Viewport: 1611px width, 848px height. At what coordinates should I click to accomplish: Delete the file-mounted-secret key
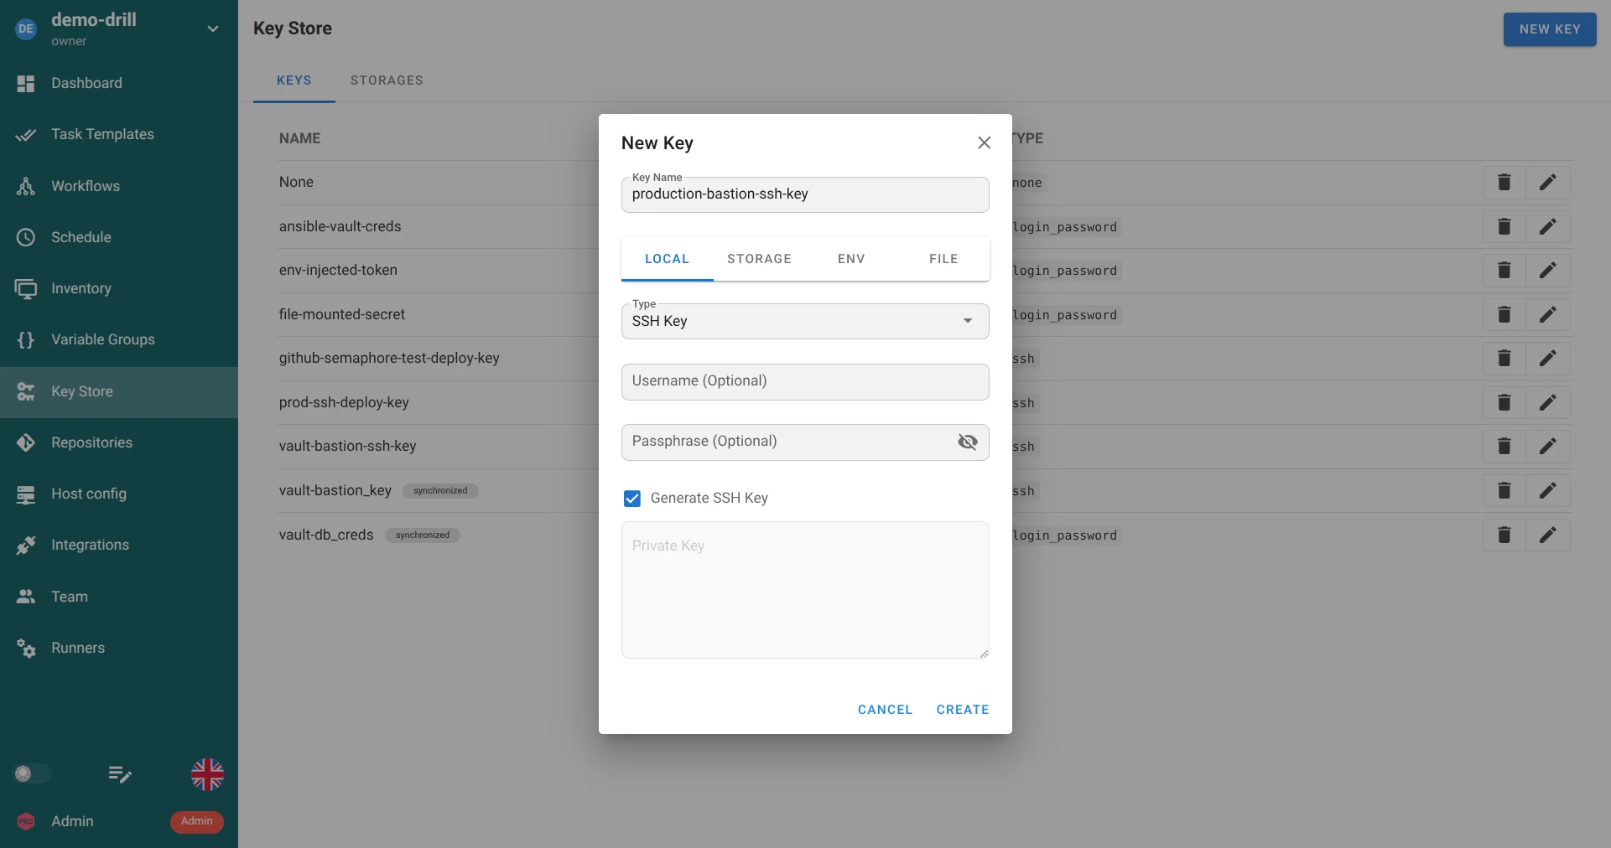click(x=1504, y=314)
